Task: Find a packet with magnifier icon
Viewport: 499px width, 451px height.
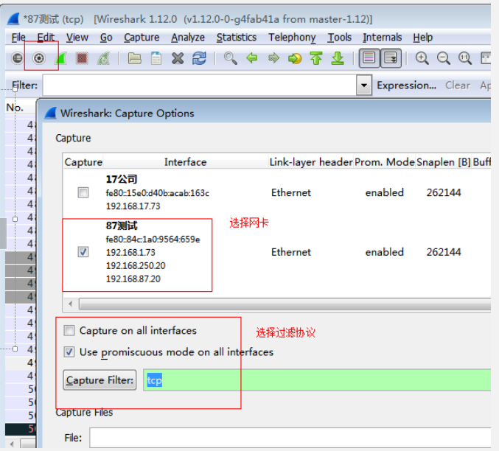Action: coord(231,58)
